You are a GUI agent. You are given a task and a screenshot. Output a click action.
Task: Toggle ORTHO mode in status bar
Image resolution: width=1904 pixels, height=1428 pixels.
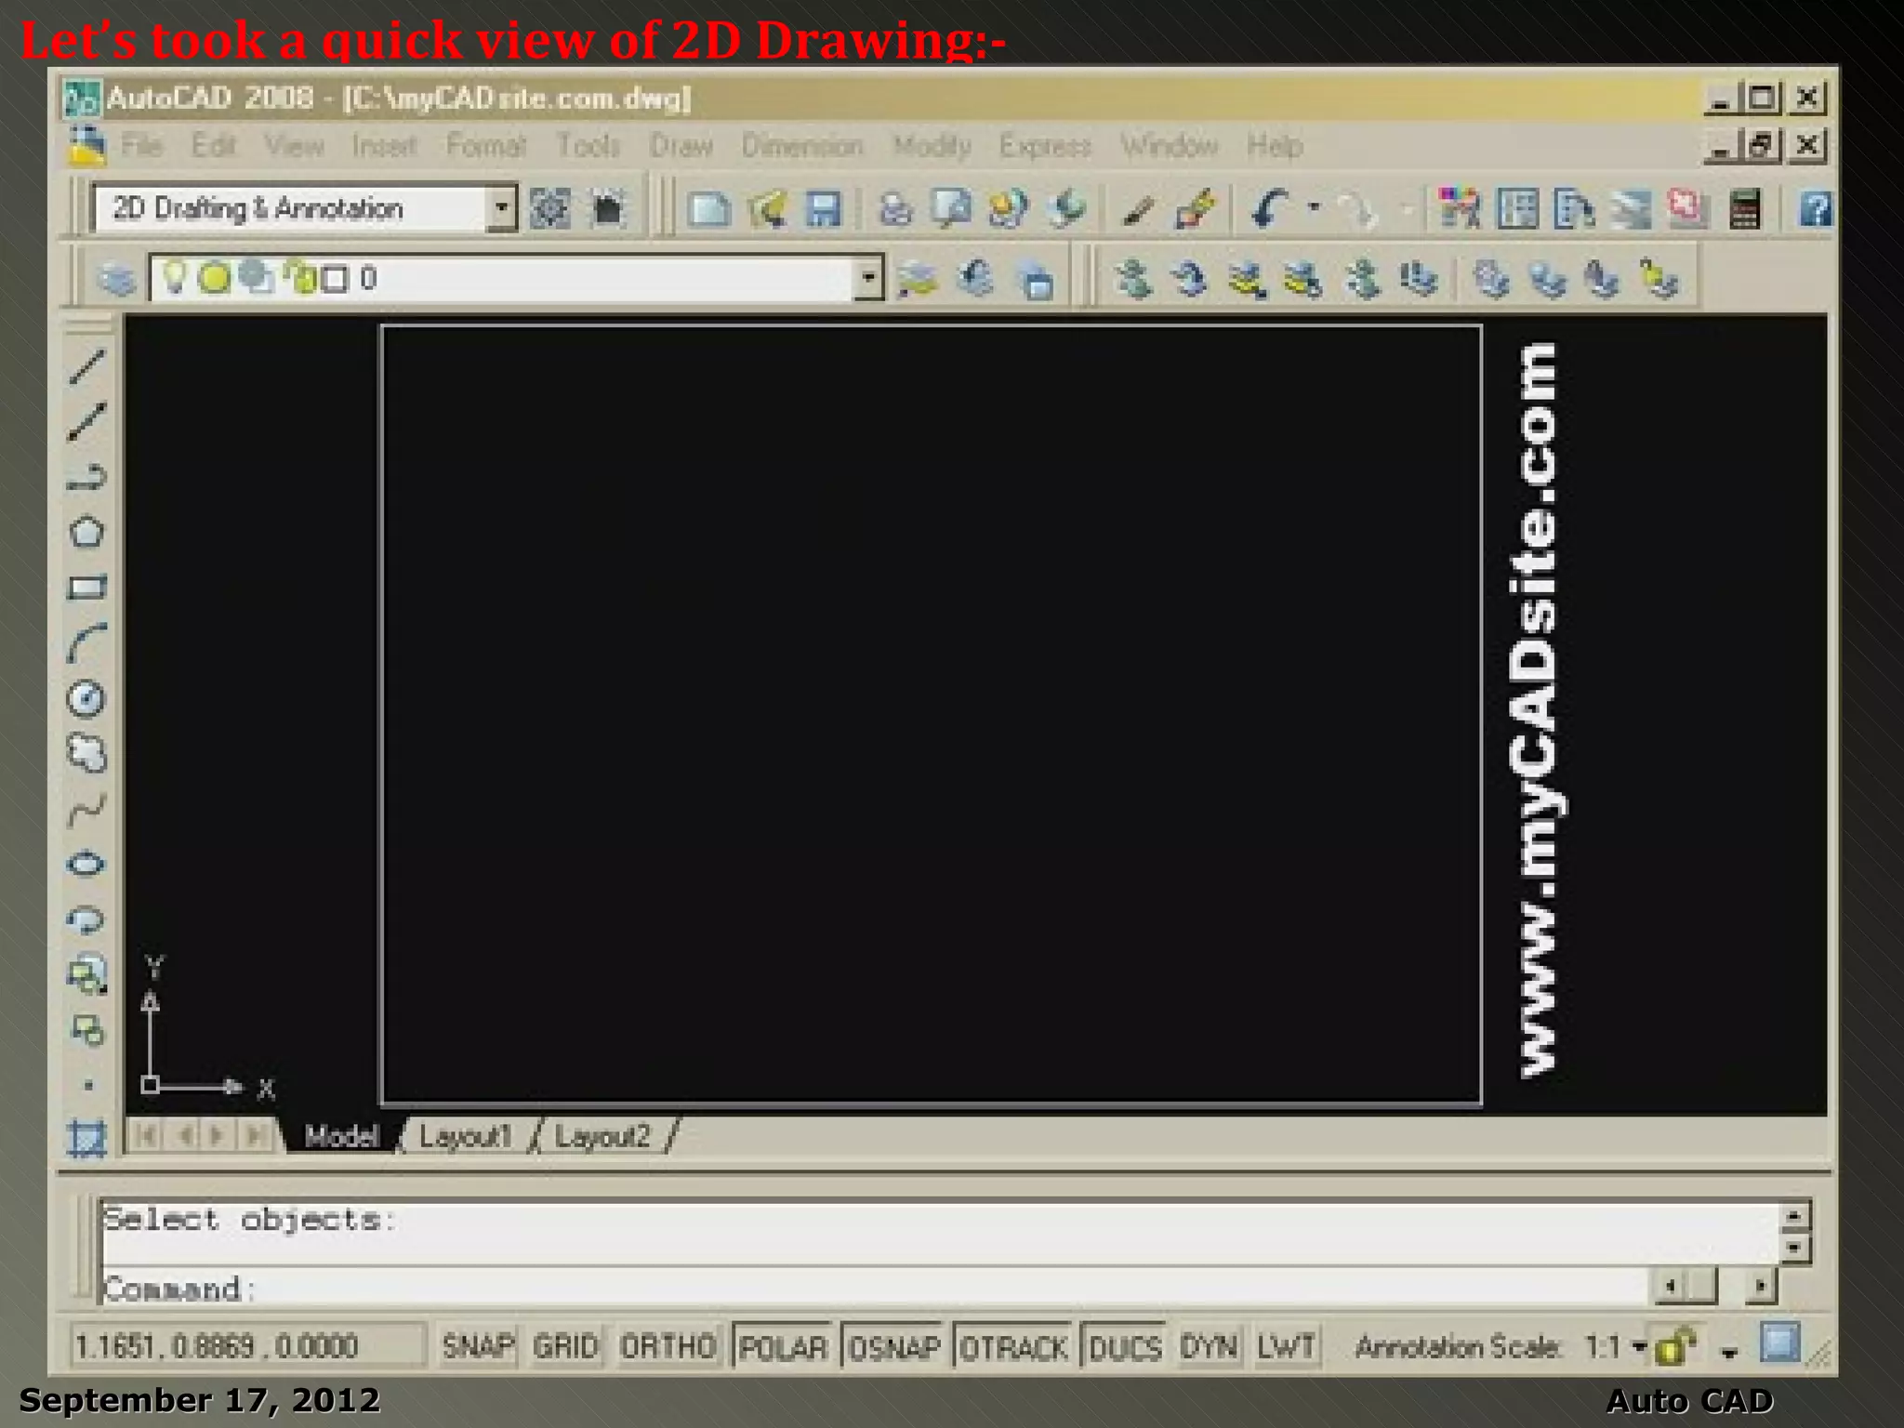(x=668, y=1346)
